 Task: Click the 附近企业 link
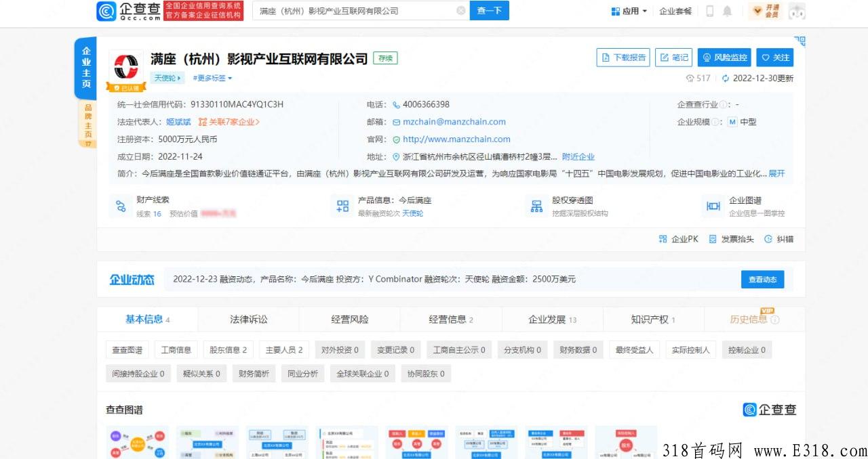coord(578,157)
